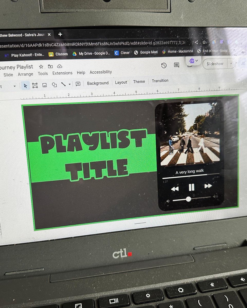Star this presentation
Image resolution: width=247 pixels, height=308 pixels.
pos(41,66)
